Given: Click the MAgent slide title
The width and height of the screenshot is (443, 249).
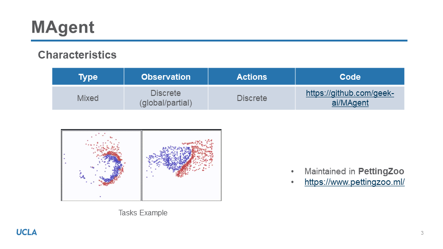Looking at the screenshot, I should pos(63,27).
